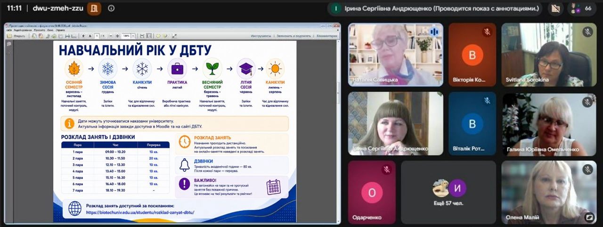Expand the 'Ещё 57 чел.' participants tile
603x227 pixels.
448,193
